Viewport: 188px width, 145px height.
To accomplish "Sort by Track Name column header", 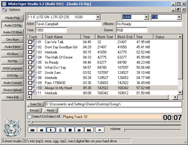I will click(62, 37).
